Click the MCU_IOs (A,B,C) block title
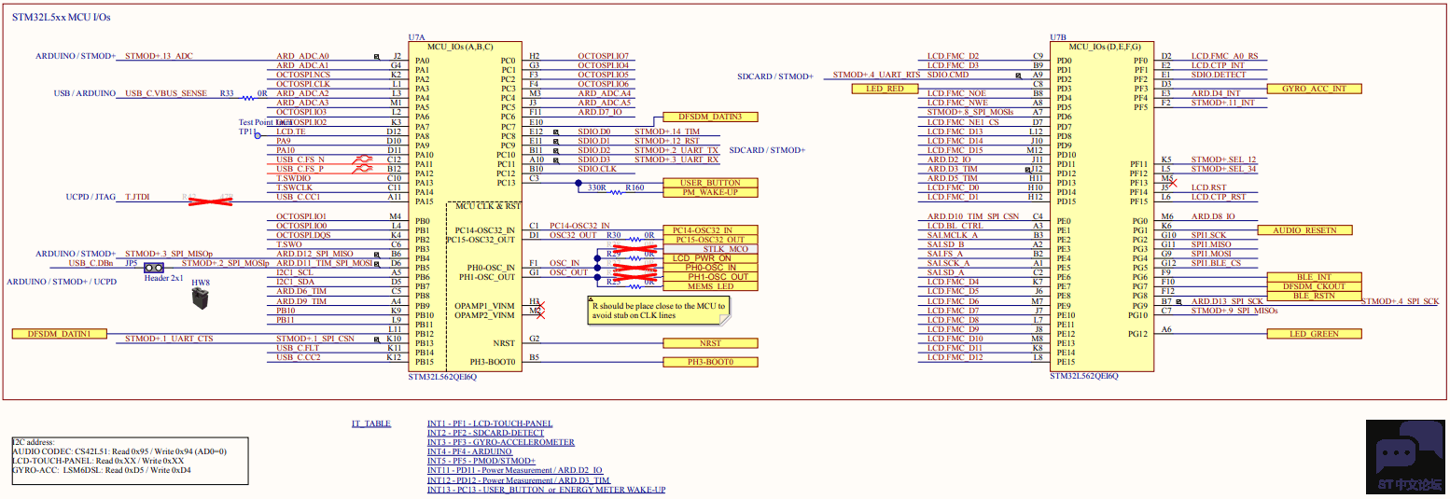 (459, 47)
